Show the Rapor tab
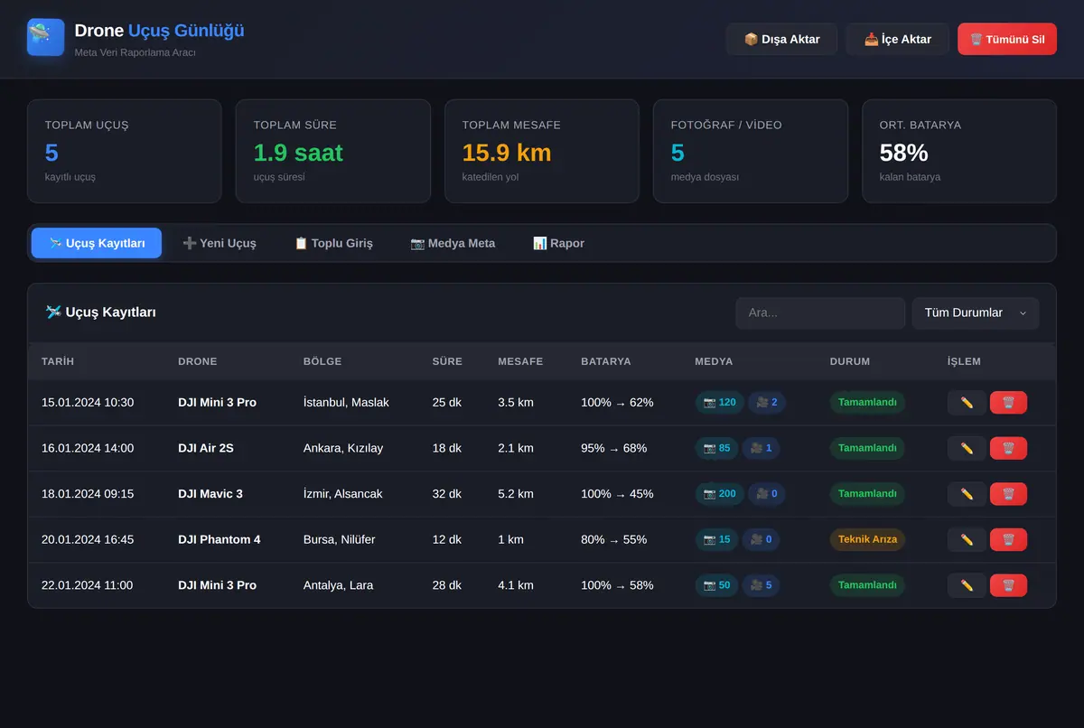 pyautogui.click(x=558, y=244)
